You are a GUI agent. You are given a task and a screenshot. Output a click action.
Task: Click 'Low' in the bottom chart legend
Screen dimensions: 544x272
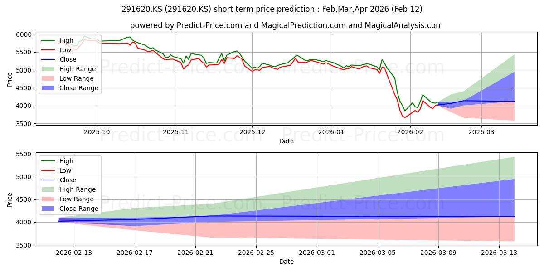[x=65, y=170]
